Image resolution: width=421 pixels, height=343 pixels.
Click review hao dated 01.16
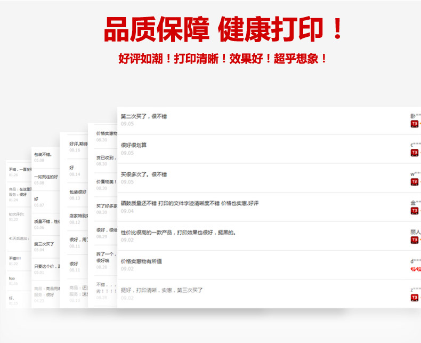[x=12, y=278]
